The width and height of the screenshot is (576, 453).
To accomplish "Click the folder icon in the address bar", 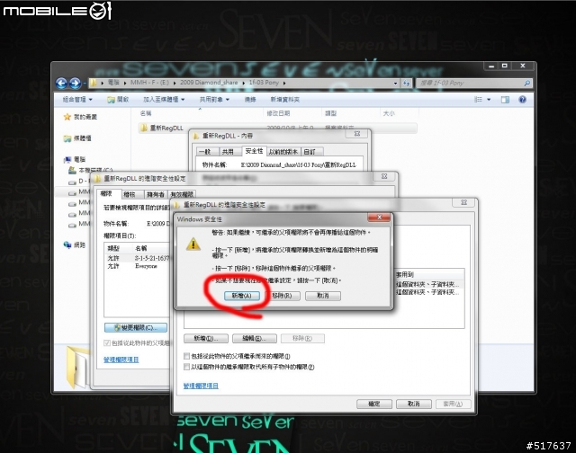I will (94, 83).
